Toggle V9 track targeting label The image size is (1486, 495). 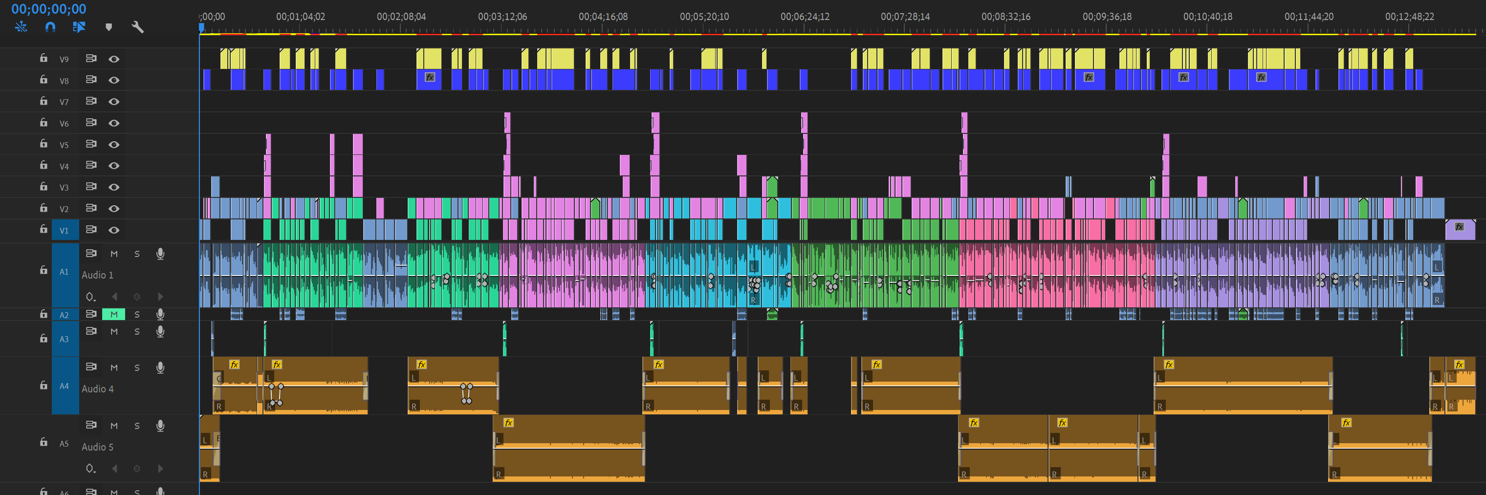pos(64,60)
